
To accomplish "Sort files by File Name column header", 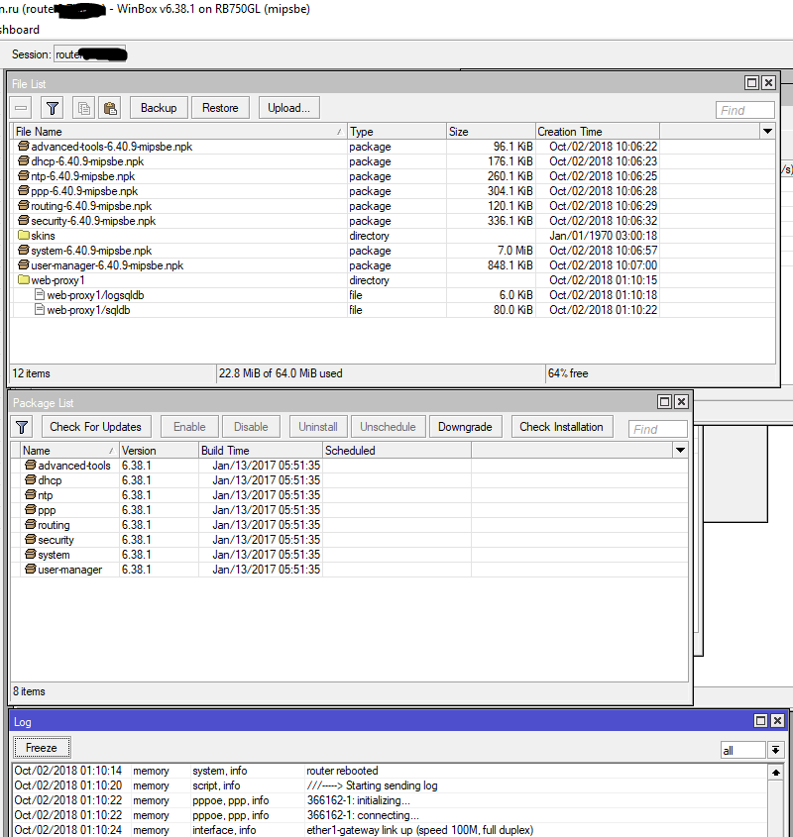I will [x=179, y=132].
